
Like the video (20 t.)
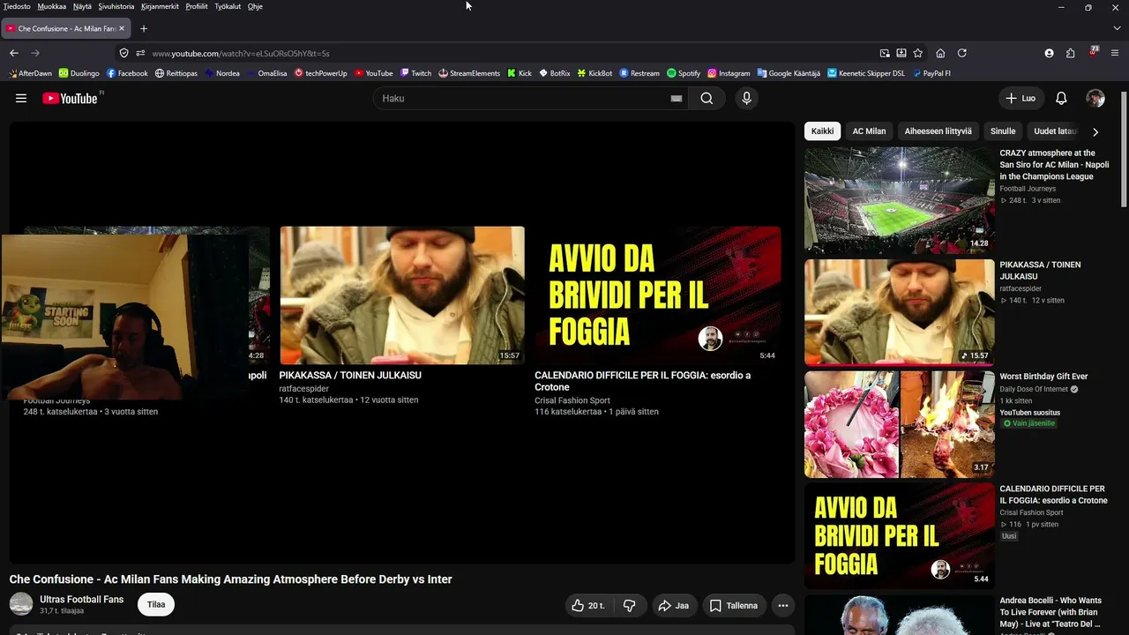tap(589, 606)
